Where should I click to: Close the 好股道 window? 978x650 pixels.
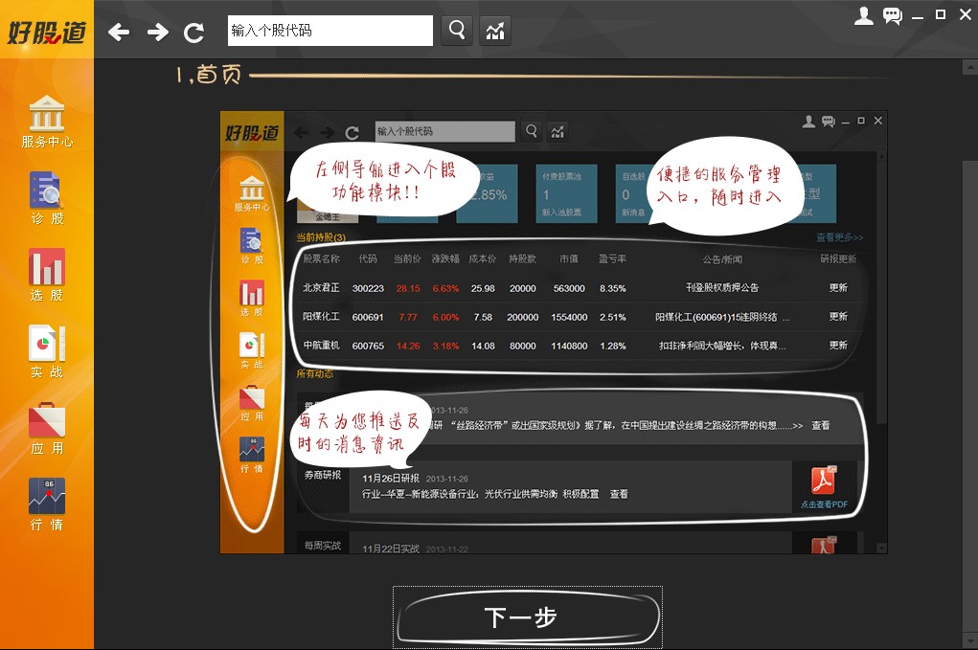pyautogui.click(x=965, y=14)
